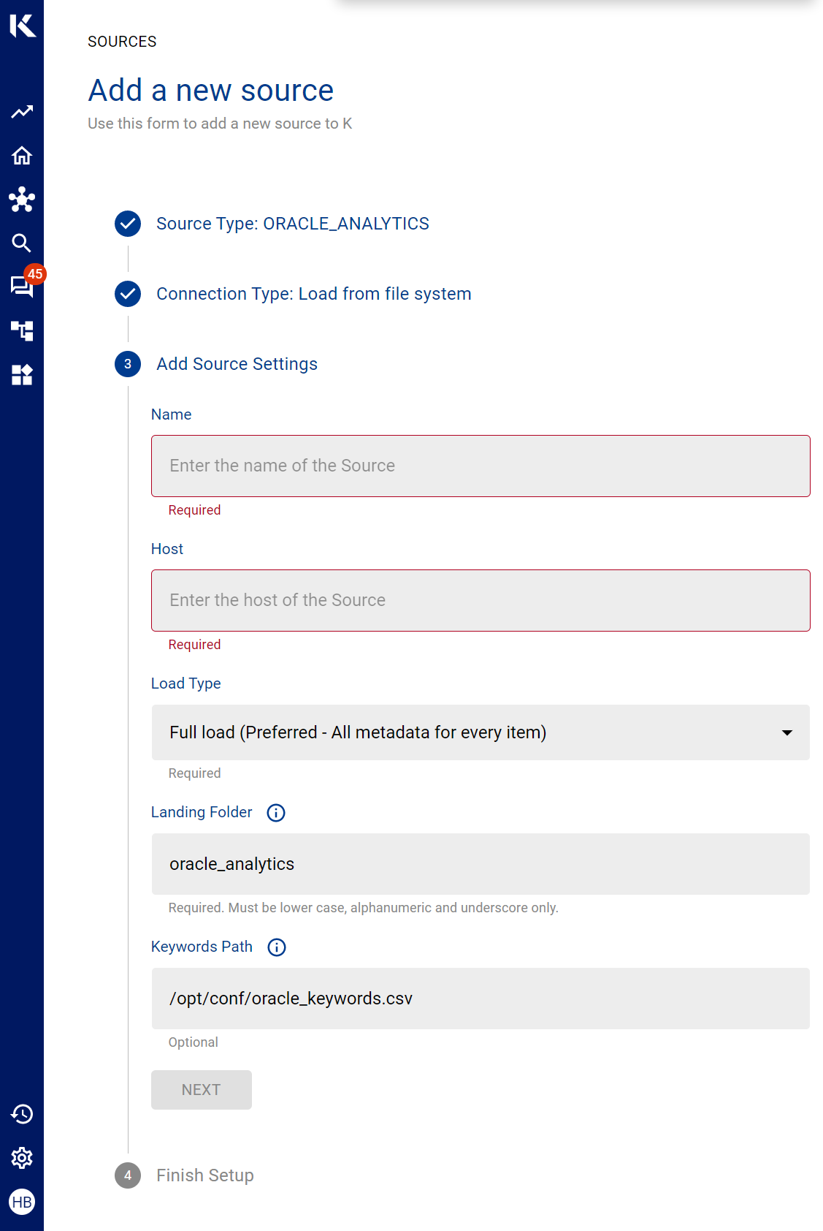Image resolution: width=823 pixels, height=1231 pixels.
Task: Open the settings gear icon
Action: coord(22,1158)
